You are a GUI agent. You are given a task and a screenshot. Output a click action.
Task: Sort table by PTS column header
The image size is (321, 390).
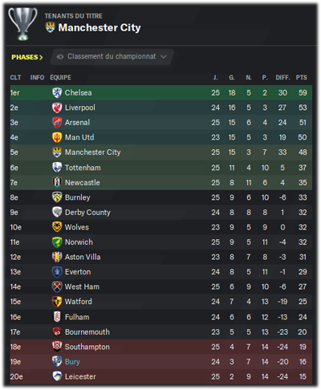coord(302,78)
